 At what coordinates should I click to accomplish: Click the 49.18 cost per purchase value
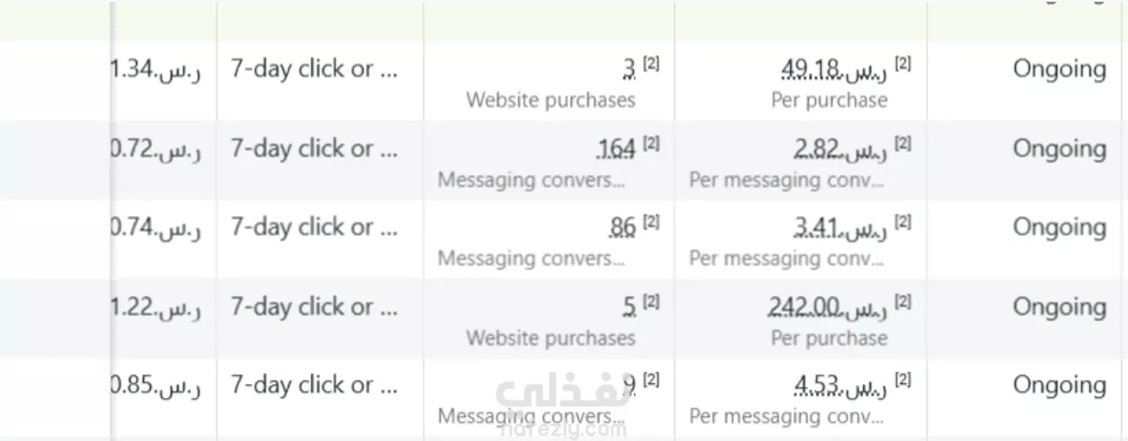click(x=833, y=69)
